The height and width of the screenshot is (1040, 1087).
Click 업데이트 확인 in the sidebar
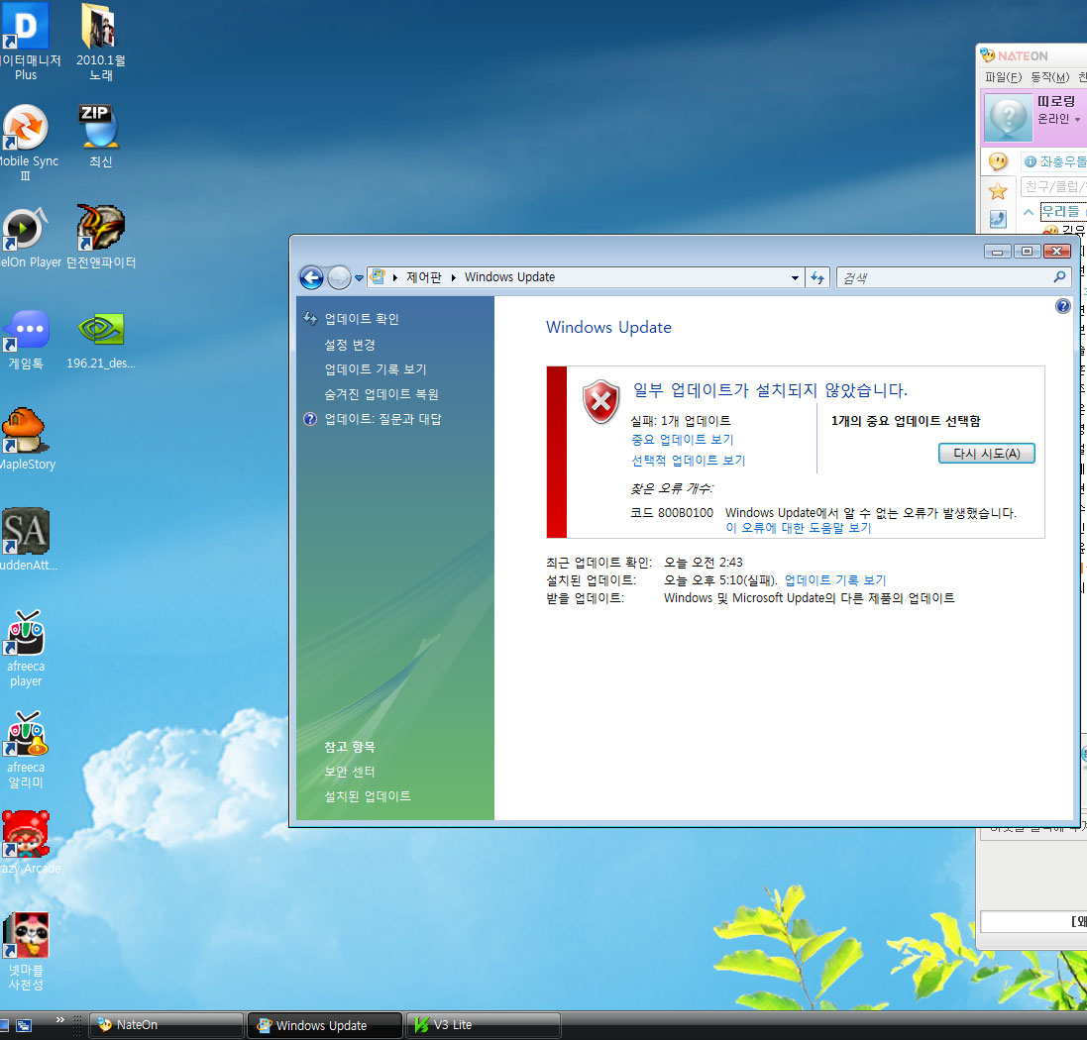point(362,319)
